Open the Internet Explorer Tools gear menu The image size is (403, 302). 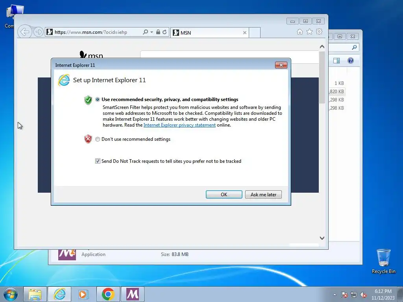click(x=319, y=31)
